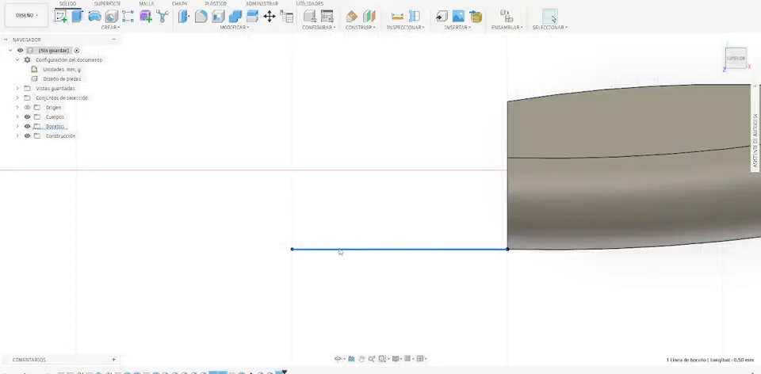The width and height of the screenshot is (761, 374).
Task: Click the Joint assemble icon
Action: pyautogui.click(x=507, y=17)
